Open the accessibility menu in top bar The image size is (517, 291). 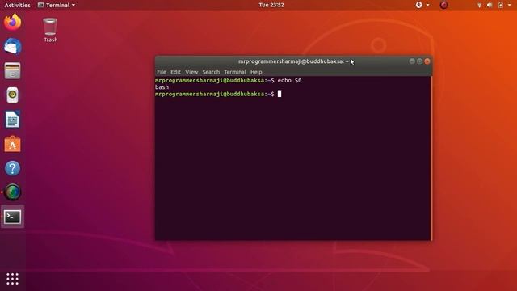pyautogui.click(x=422, y=5)
